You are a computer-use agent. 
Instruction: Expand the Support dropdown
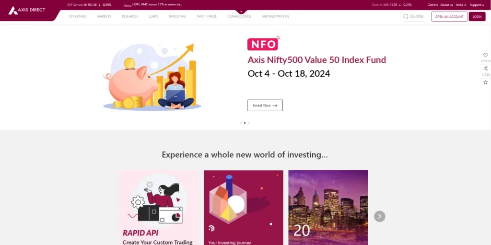pos(477,5)
